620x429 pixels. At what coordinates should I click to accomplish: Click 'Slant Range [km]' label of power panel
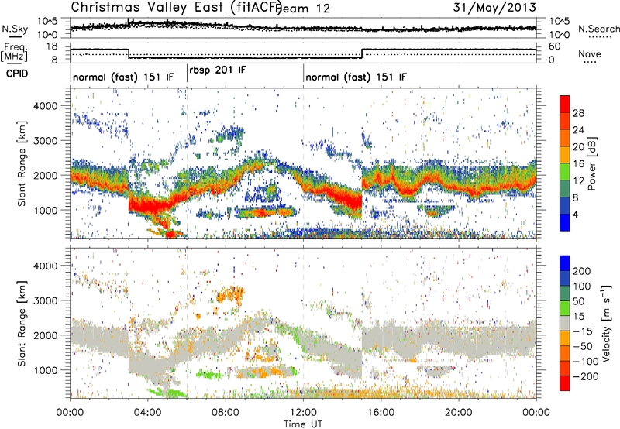(x=22, y=163)
